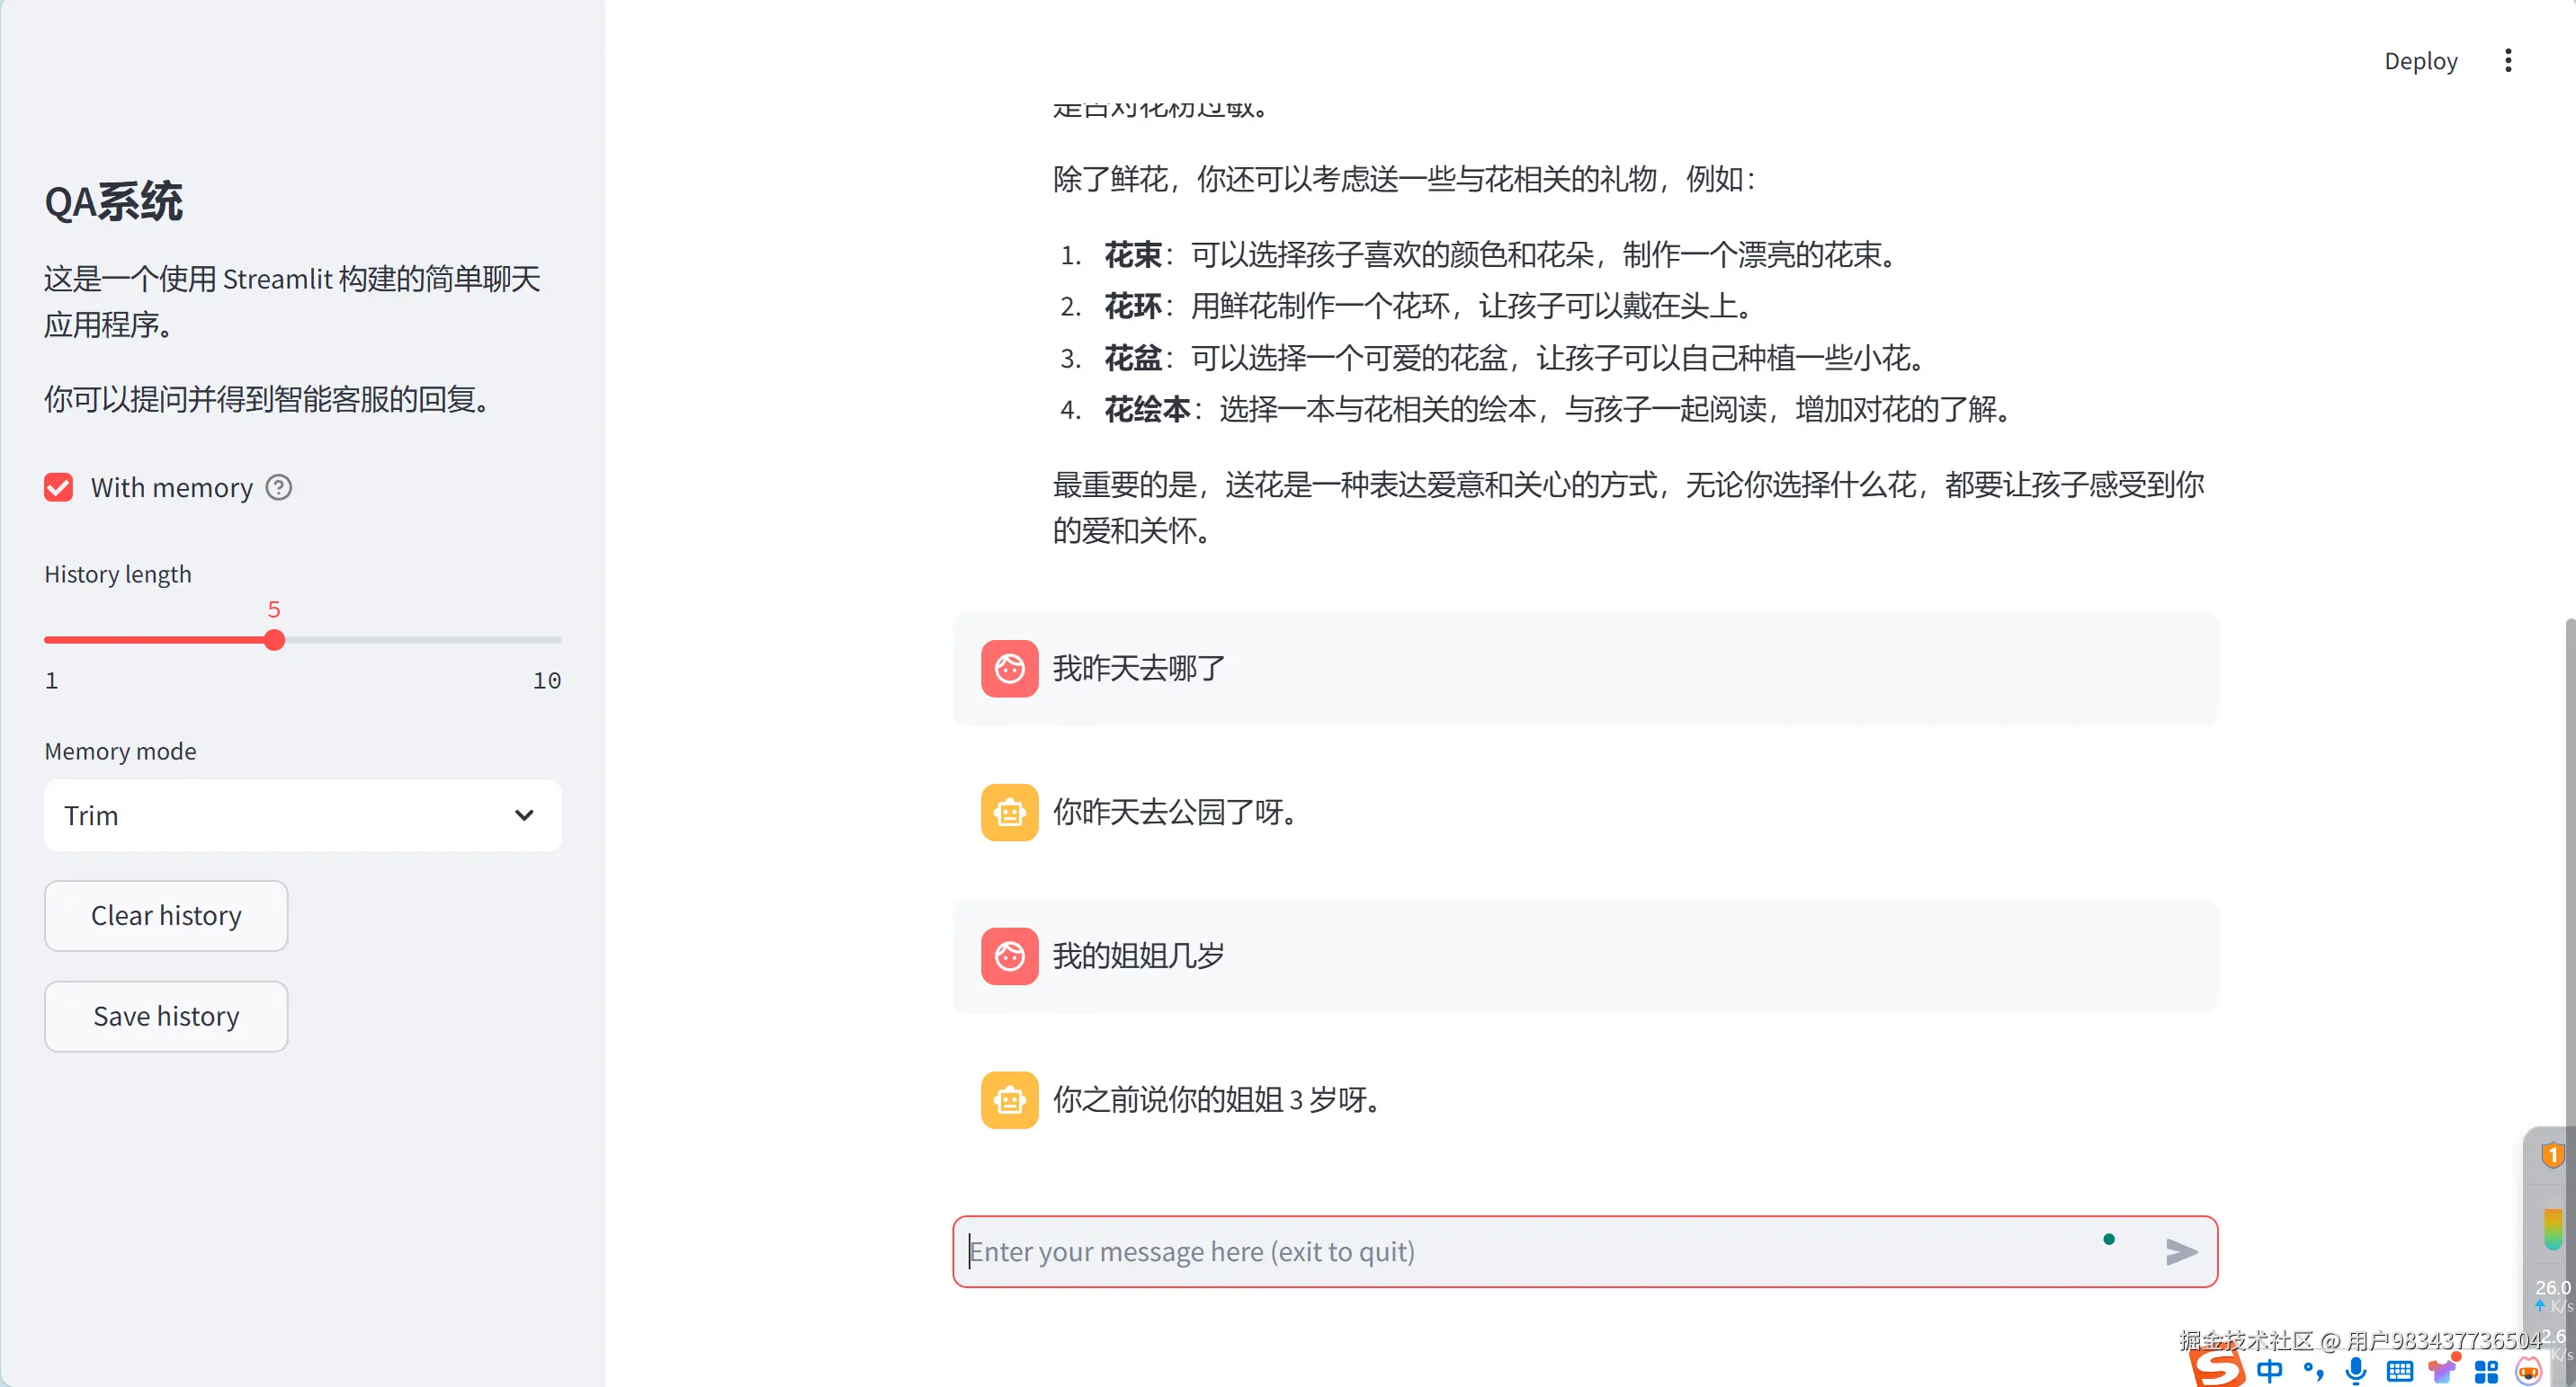
Task: Click the orange security shield widget icon
Action: 2552,1155
